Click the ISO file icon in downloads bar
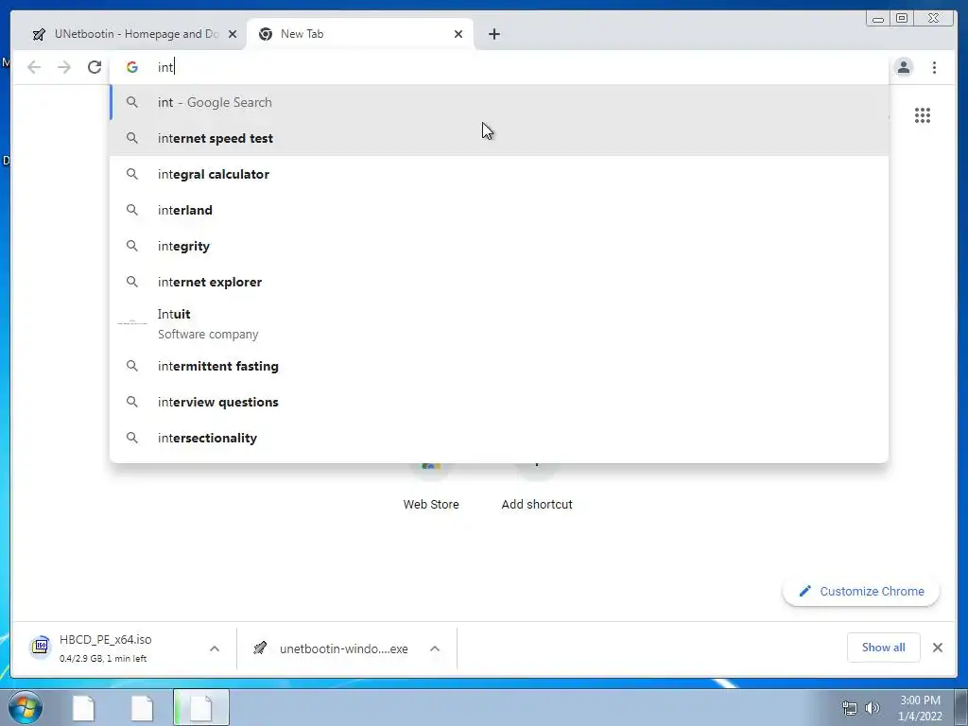 pyautogui.click(x=41, y=647)
